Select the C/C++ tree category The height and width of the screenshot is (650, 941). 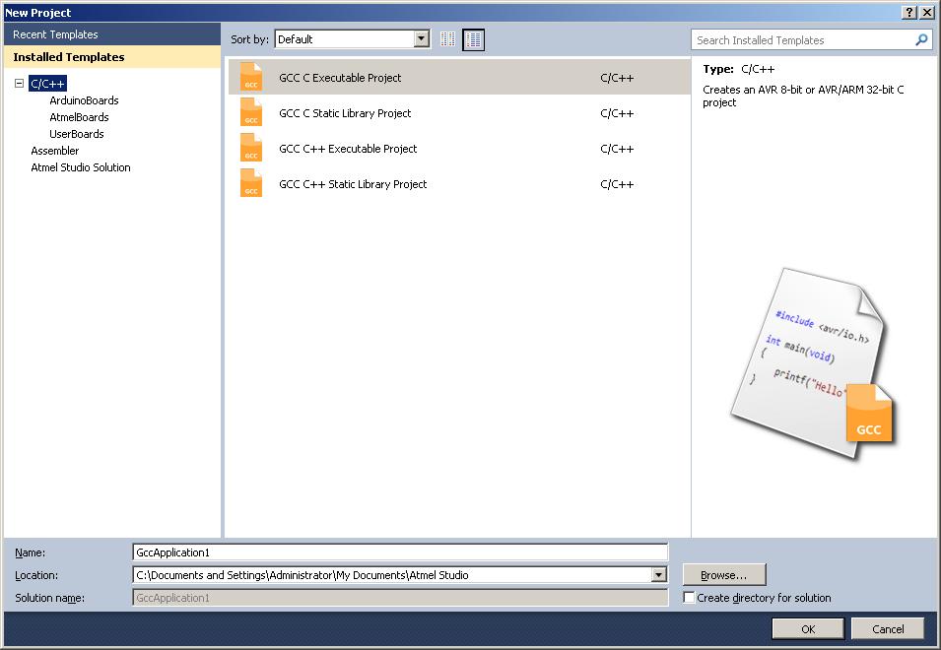(47, 84)
